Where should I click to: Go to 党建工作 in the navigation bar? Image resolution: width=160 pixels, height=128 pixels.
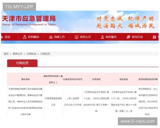[x=59, y=37]
